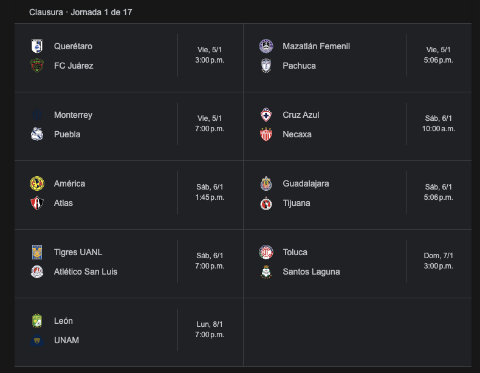The height and width of the screenshot is (373, 480).
Task: Click the América club logo
Action: [x=37, y=183]
